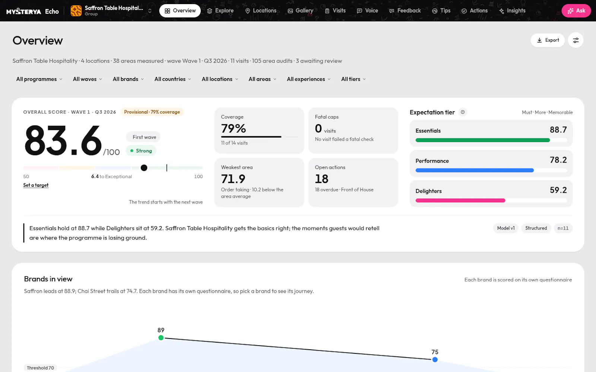Select the Structured chip
Viewport: 596px width, 372px height.
(536, 228)
